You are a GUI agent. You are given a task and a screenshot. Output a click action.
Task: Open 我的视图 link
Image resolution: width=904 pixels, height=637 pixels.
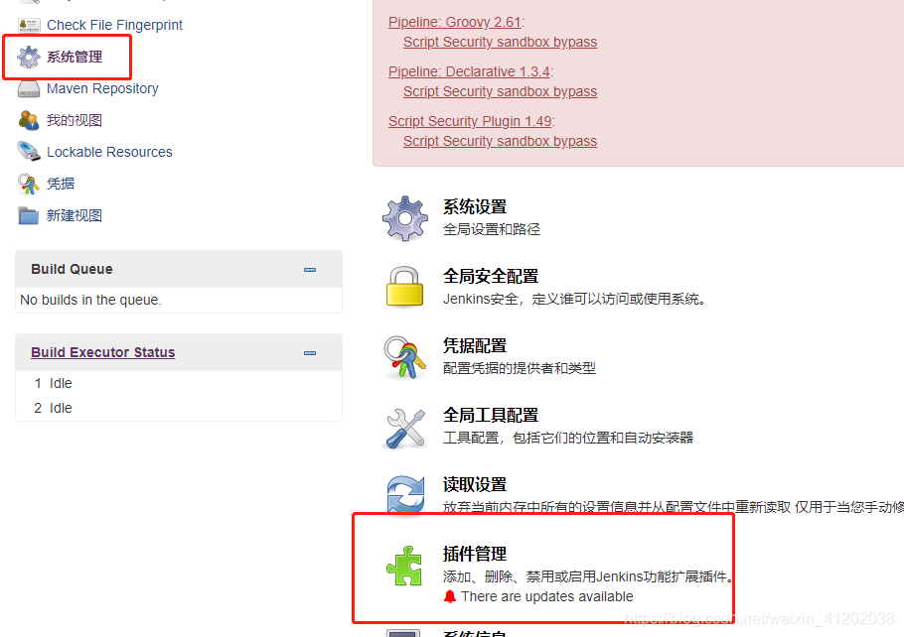pyautogui.click(x=75, y=120)
